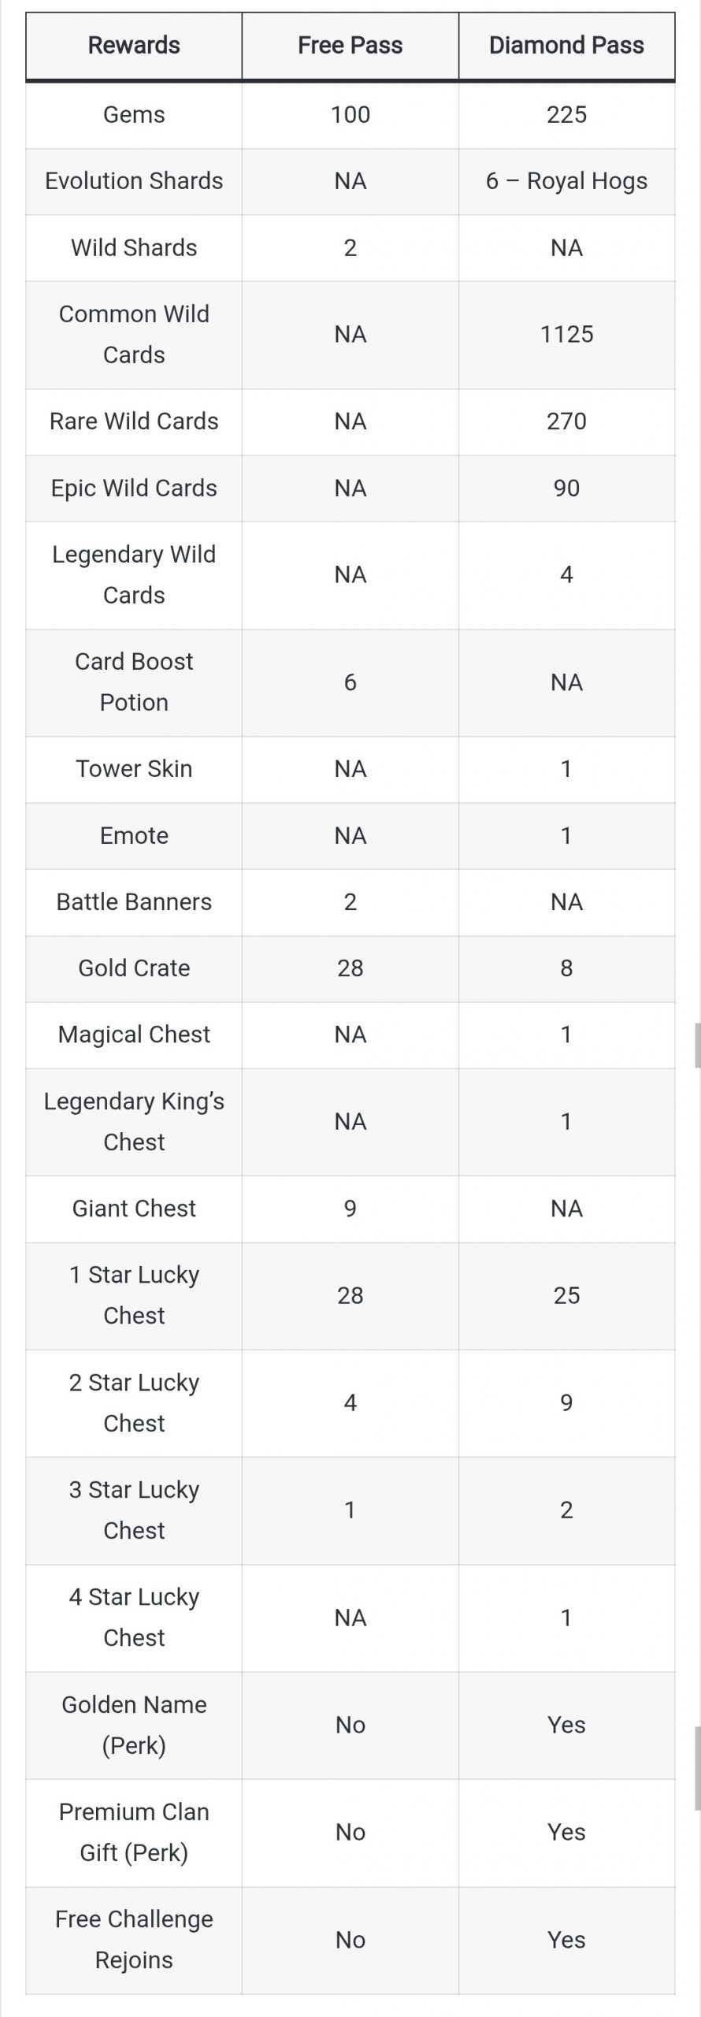Select the 1125 value cell
Screen dimensions: 701x2017
[566, 334]
